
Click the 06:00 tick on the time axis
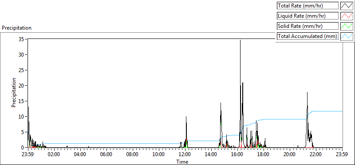106,155
